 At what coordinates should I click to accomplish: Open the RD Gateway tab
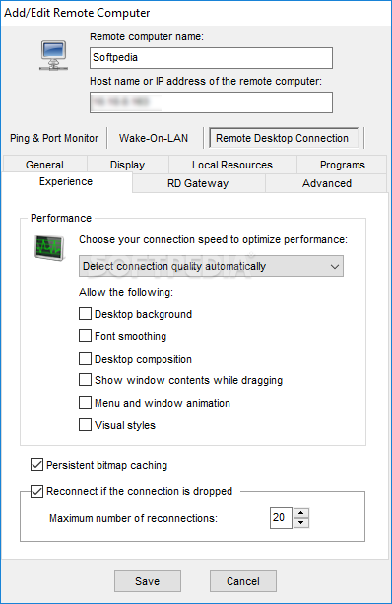pyautogui.click(x=198, y=183)
